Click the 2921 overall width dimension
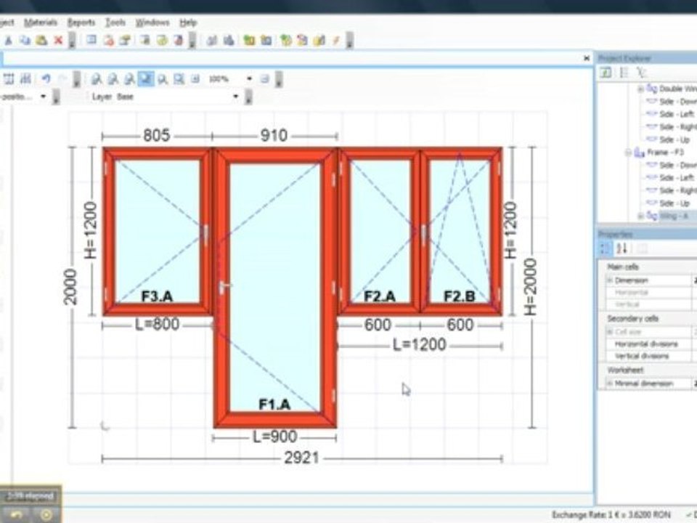Screen dimensions: 697x523 [x=302, y=458]
